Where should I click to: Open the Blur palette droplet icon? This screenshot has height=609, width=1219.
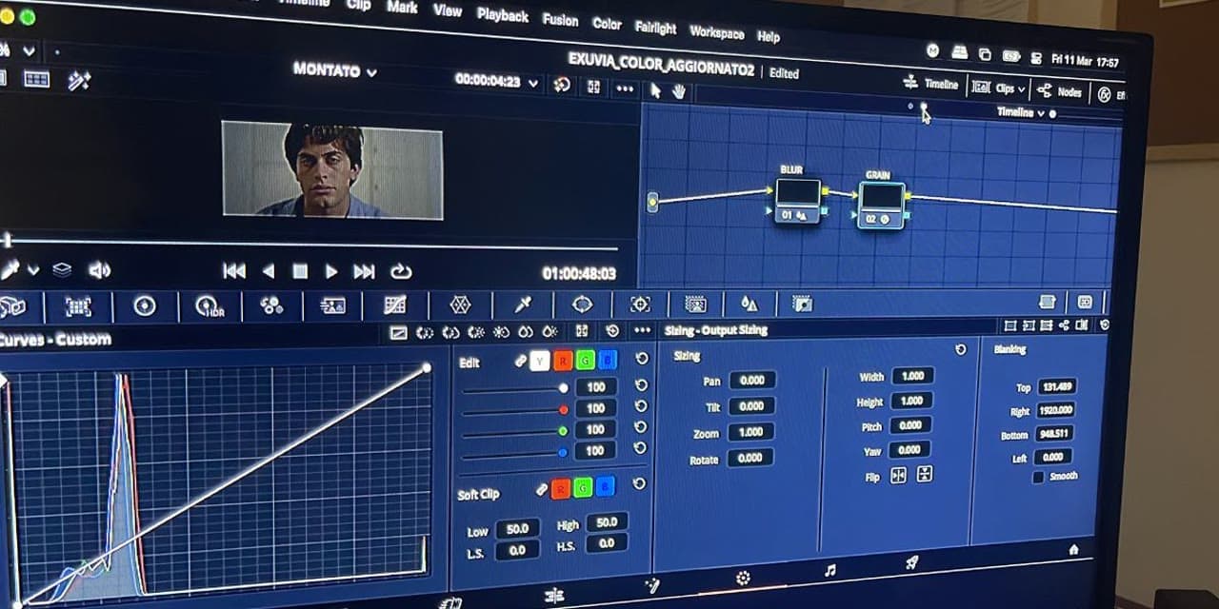click(x=749, y=304)
